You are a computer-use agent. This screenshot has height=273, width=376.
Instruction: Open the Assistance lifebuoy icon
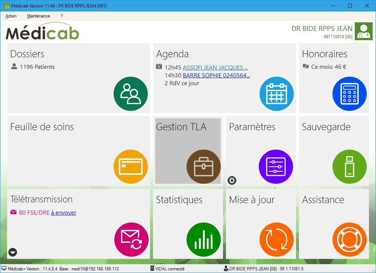(349, 239)
